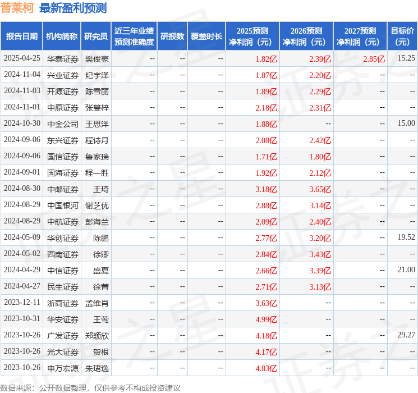Screen dimensions: 418x393
Task: Click the 2.42亿 2026 forecast value
Action: pyautogui.click(x=320, y=140)
